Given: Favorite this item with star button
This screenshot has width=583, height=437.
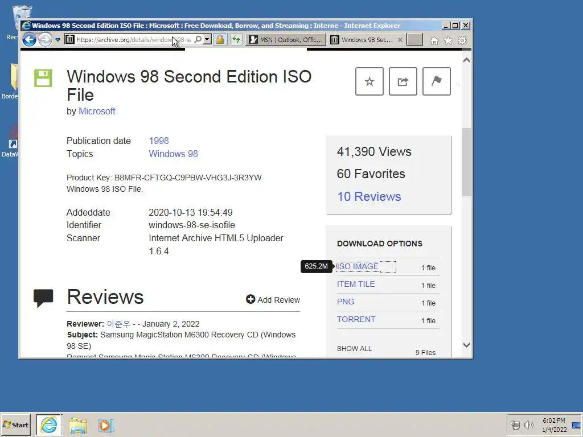Looking at the screenshot, I should click(369, 81).
